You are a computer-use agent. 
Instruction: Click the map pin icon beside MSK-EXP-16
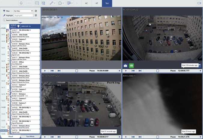[x=18, y=26]
